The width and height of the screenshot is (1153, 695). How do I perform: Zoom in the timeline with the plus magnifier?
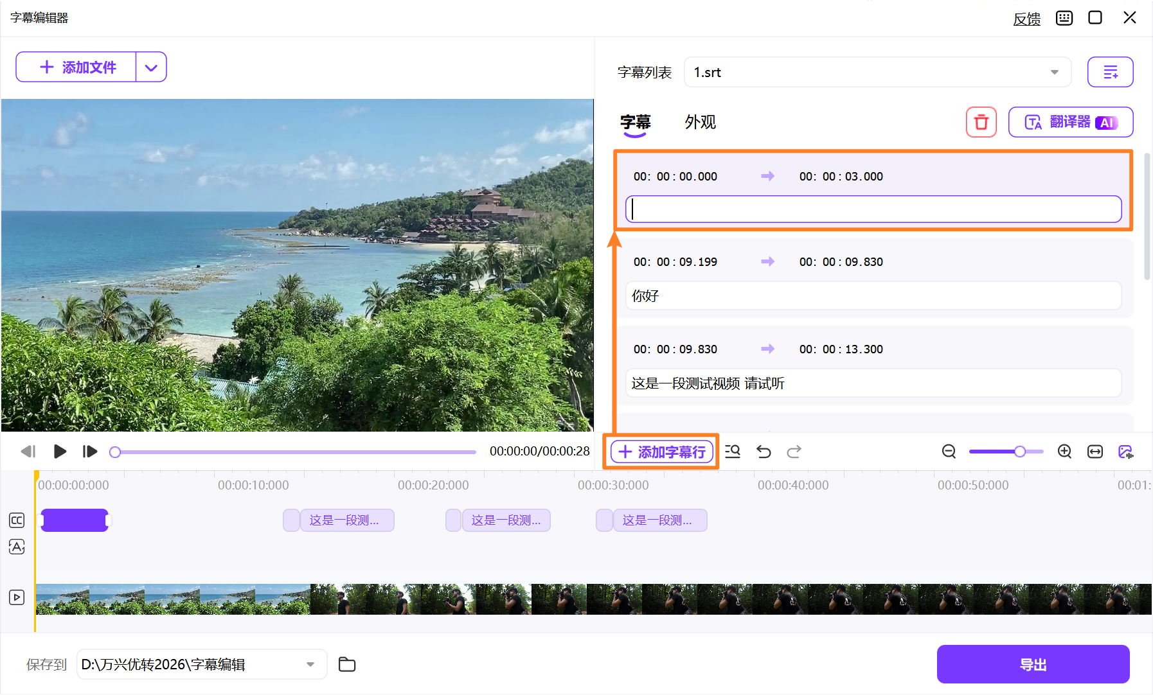(x=1064, y=452)
